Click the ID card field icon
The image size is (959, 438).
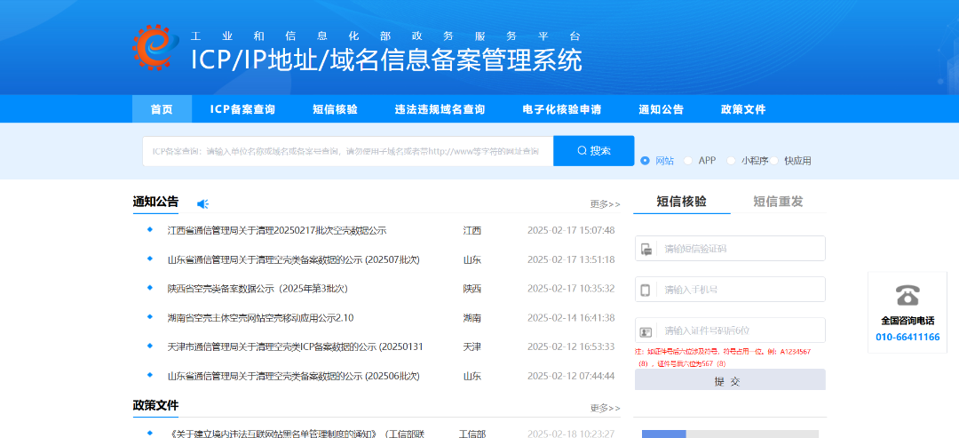pos(646,330)
